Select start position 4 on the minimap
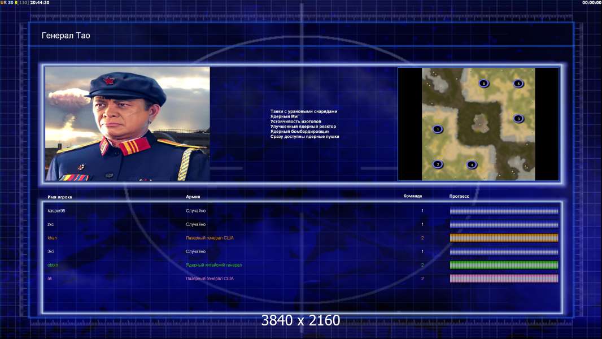The width and height of the screenshot is (602, 339). pos(472,165)
